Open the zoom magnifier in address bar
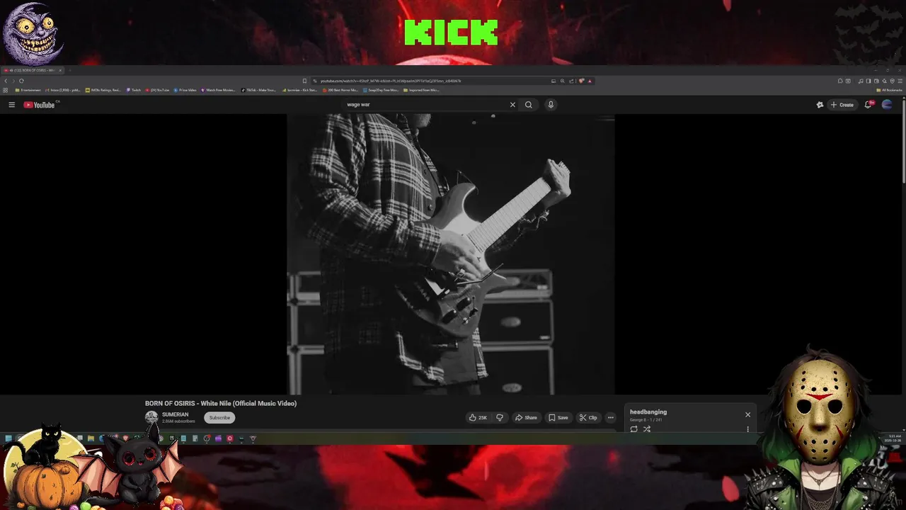906x510 pixels. coord(563,81)
